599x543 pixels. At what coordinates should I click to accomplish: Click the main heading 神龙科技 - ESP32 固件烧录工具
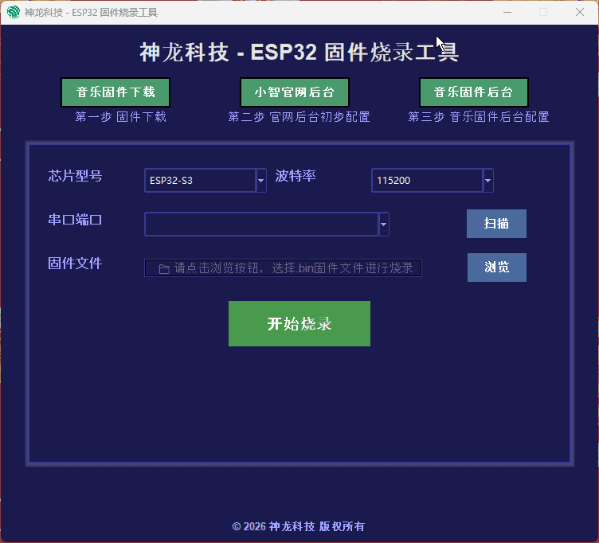point(299,52)
